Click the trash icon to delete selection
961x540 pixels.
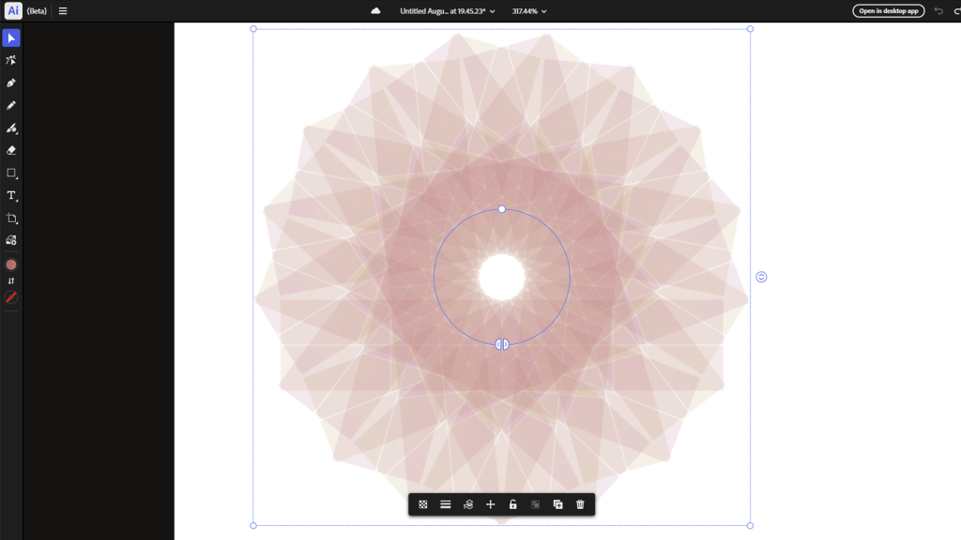(580, 504)
